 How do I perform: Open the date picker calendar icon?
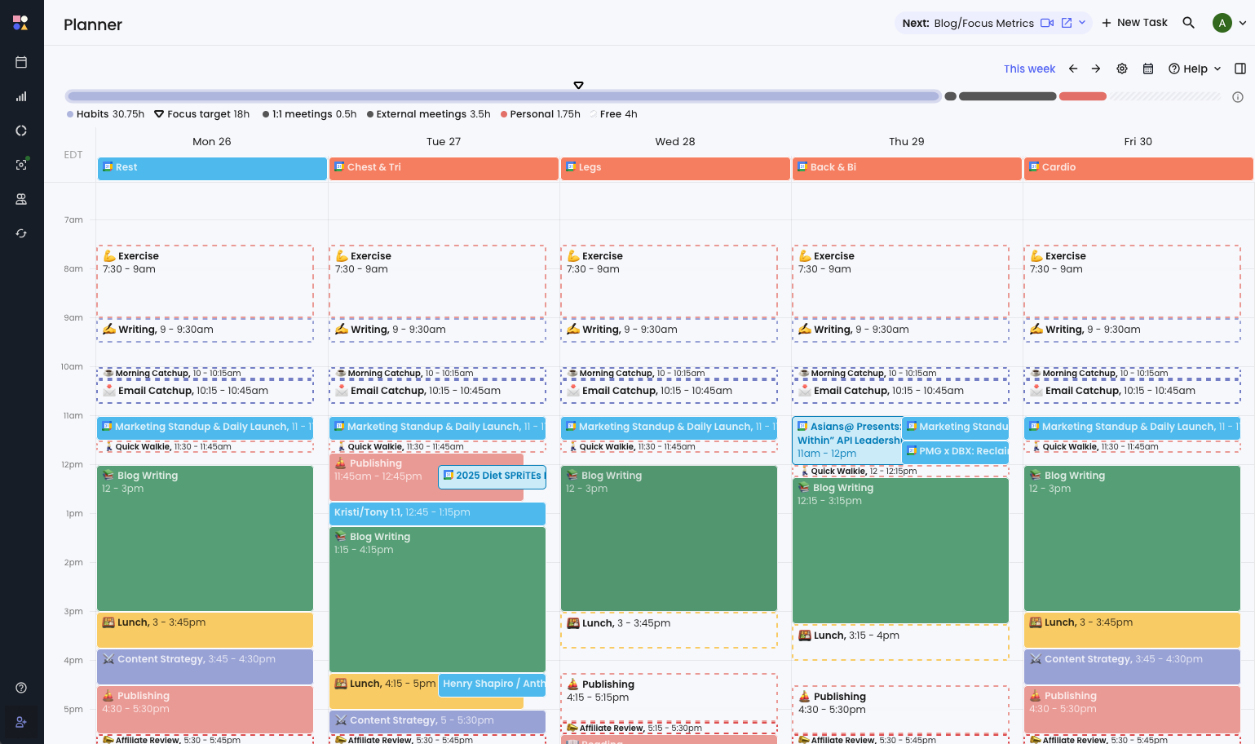click(1148, 69)
